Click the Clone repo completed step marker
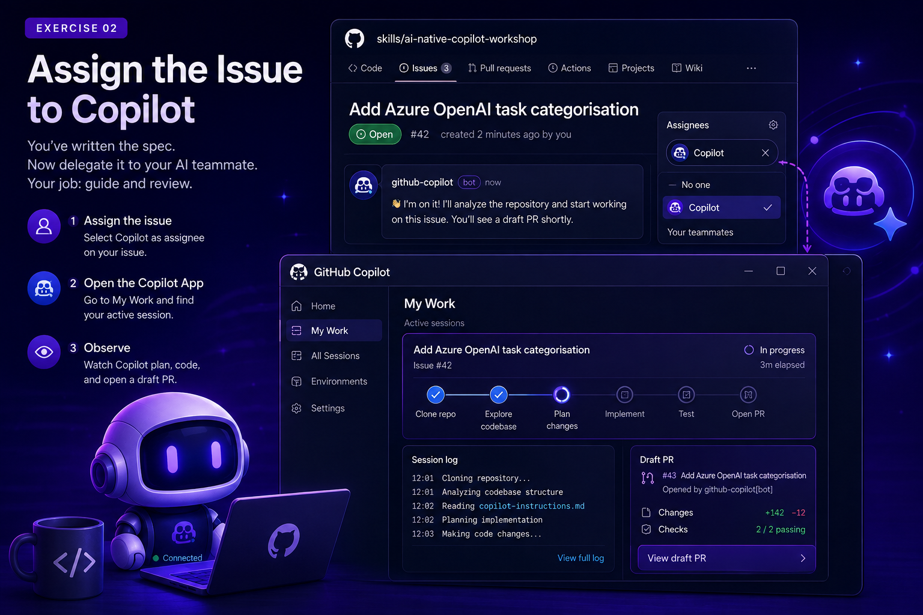The image size is (923, 615). click(436, 395)
